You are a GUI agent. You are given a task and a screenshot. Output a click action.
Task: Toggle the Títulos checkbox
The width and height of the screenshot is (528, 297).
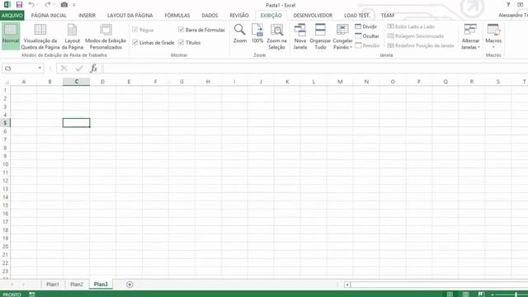[x=181, y=42]
